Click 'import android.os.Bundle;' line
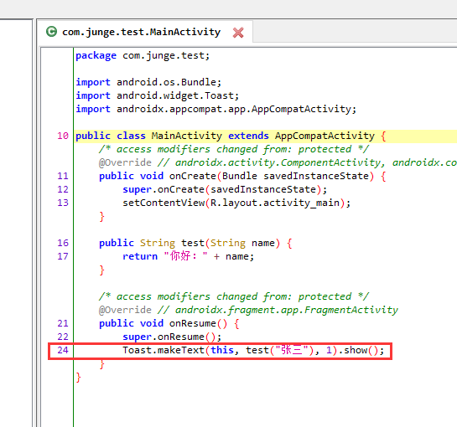 (x=148, y=82)
